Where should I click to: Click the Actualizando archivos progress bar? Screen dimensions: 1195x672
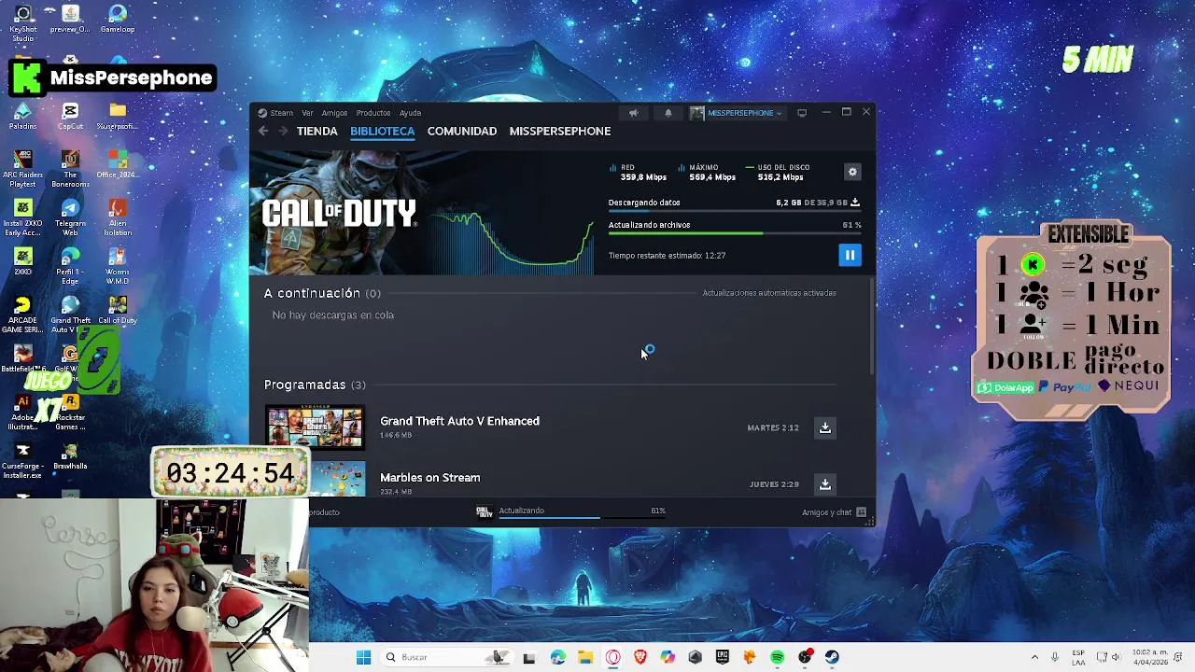pyautogui.click(x=735, y=233)
